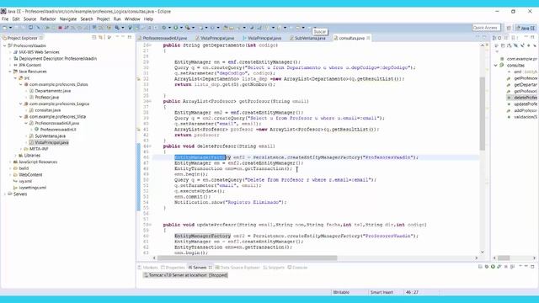Viewport: 539px width, 303px height.
Task: Click the Quick Access search field
Action: coord(486,28)
